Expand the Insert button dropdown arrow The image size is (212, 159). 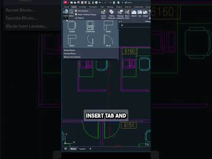[x=65, y=18]
